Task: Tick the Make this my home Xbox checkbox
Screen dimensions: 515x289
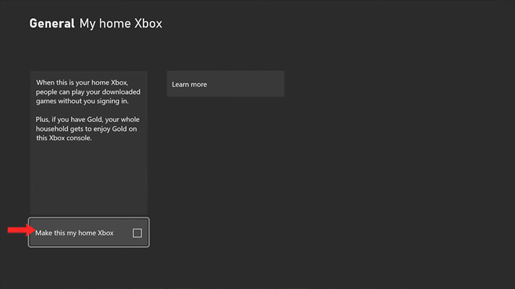Action: 137,233
